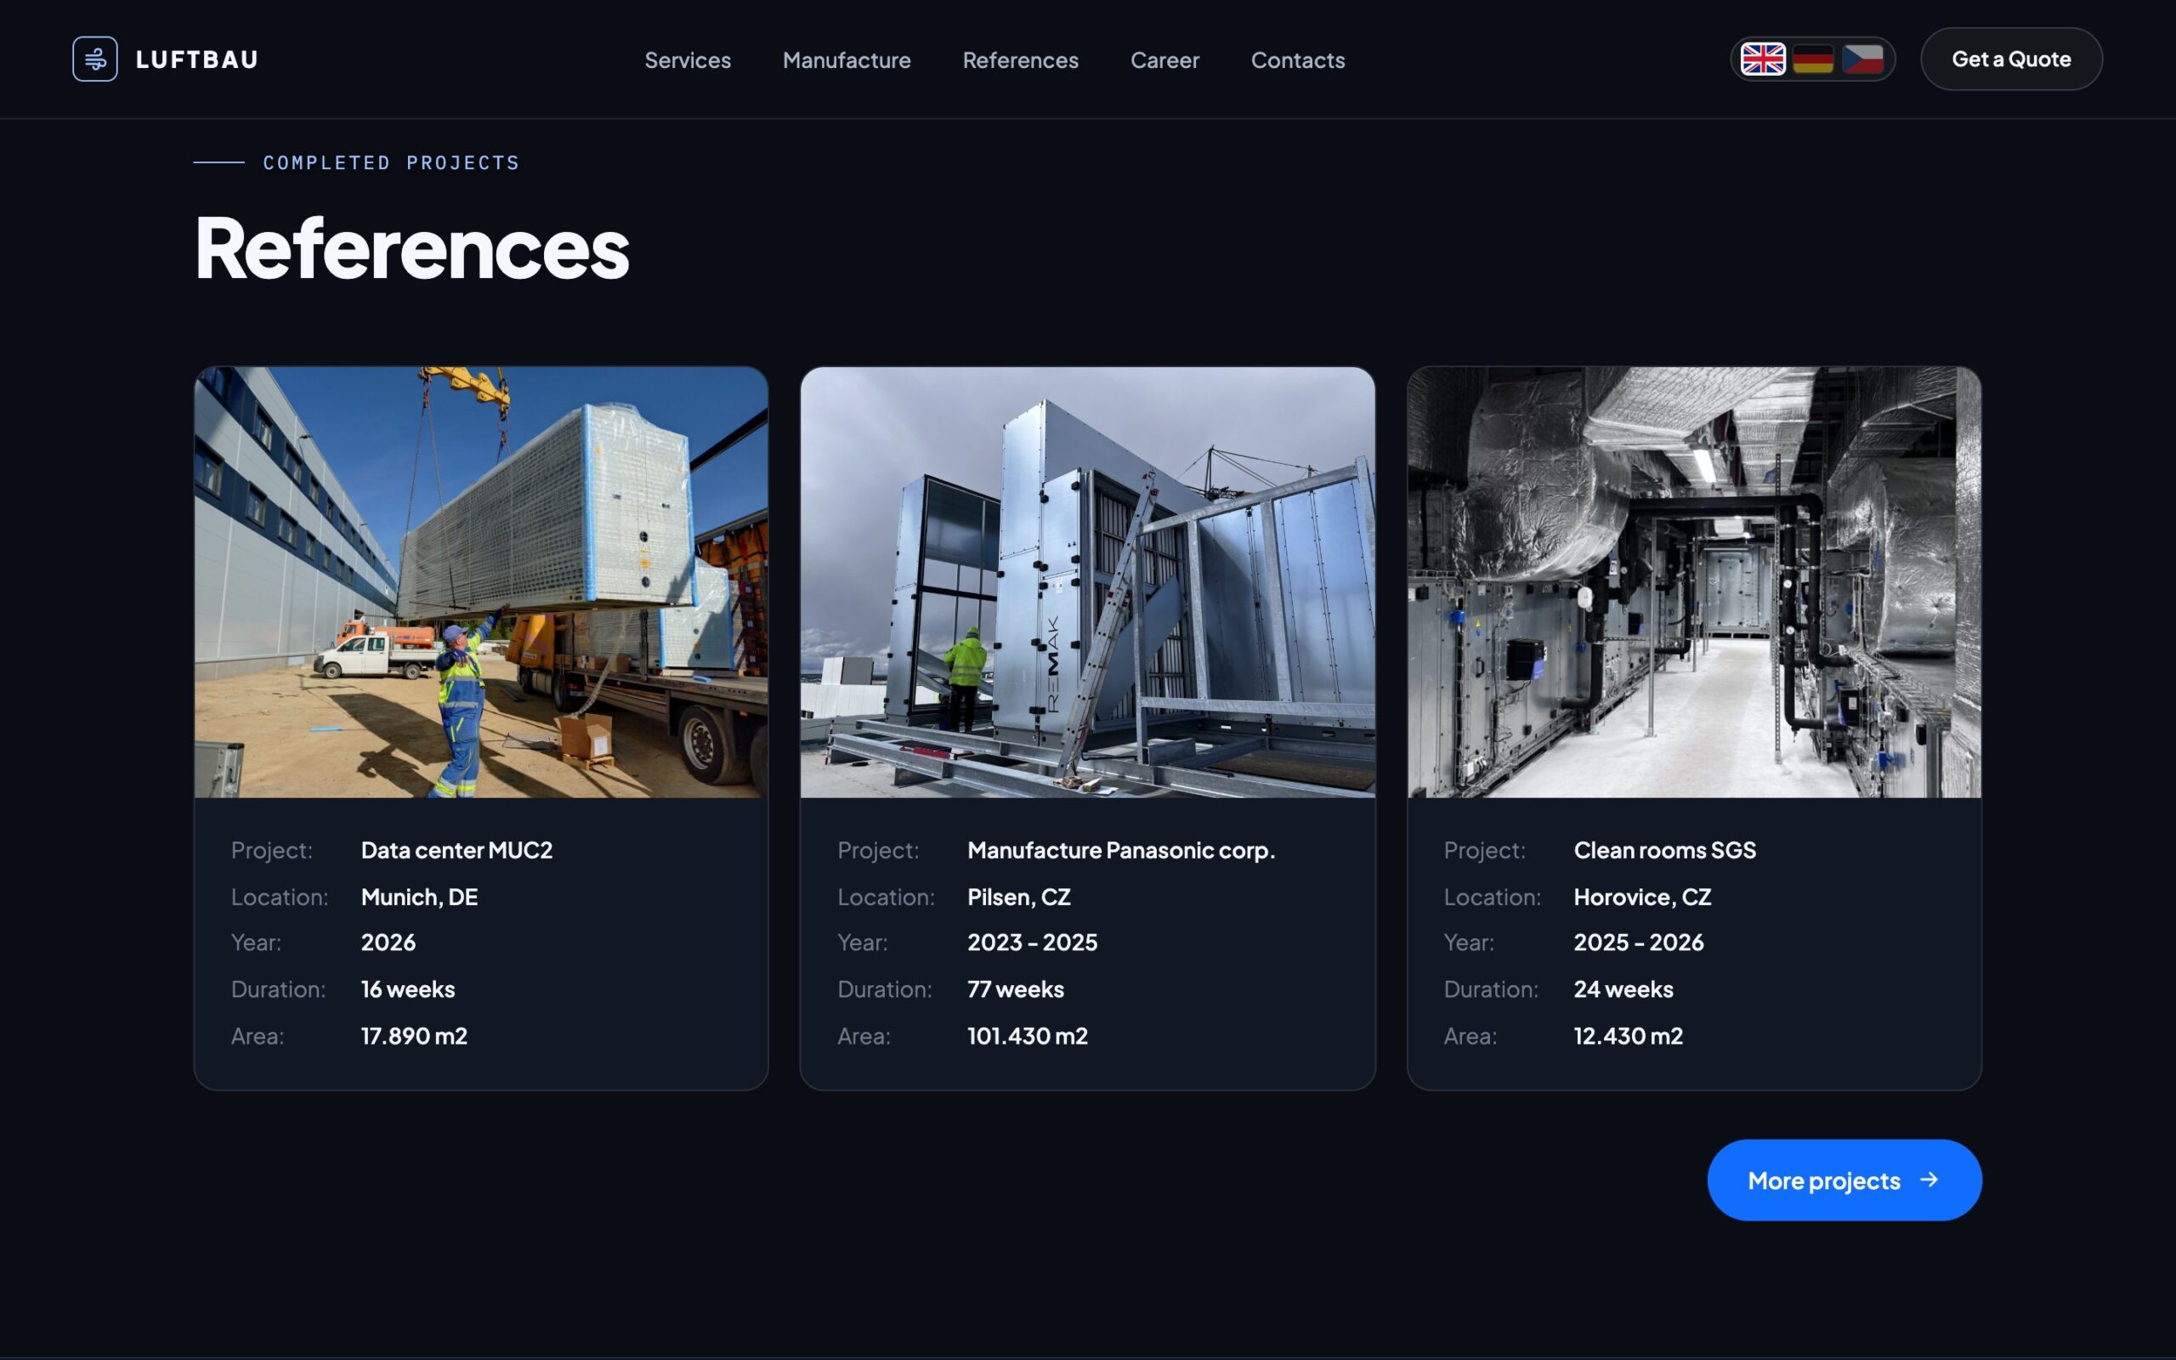Screen dimensions: 2176x1360
Task: Open the Data center MUC2 project photo
Action: pyautogui.click(x=481, y=582)
